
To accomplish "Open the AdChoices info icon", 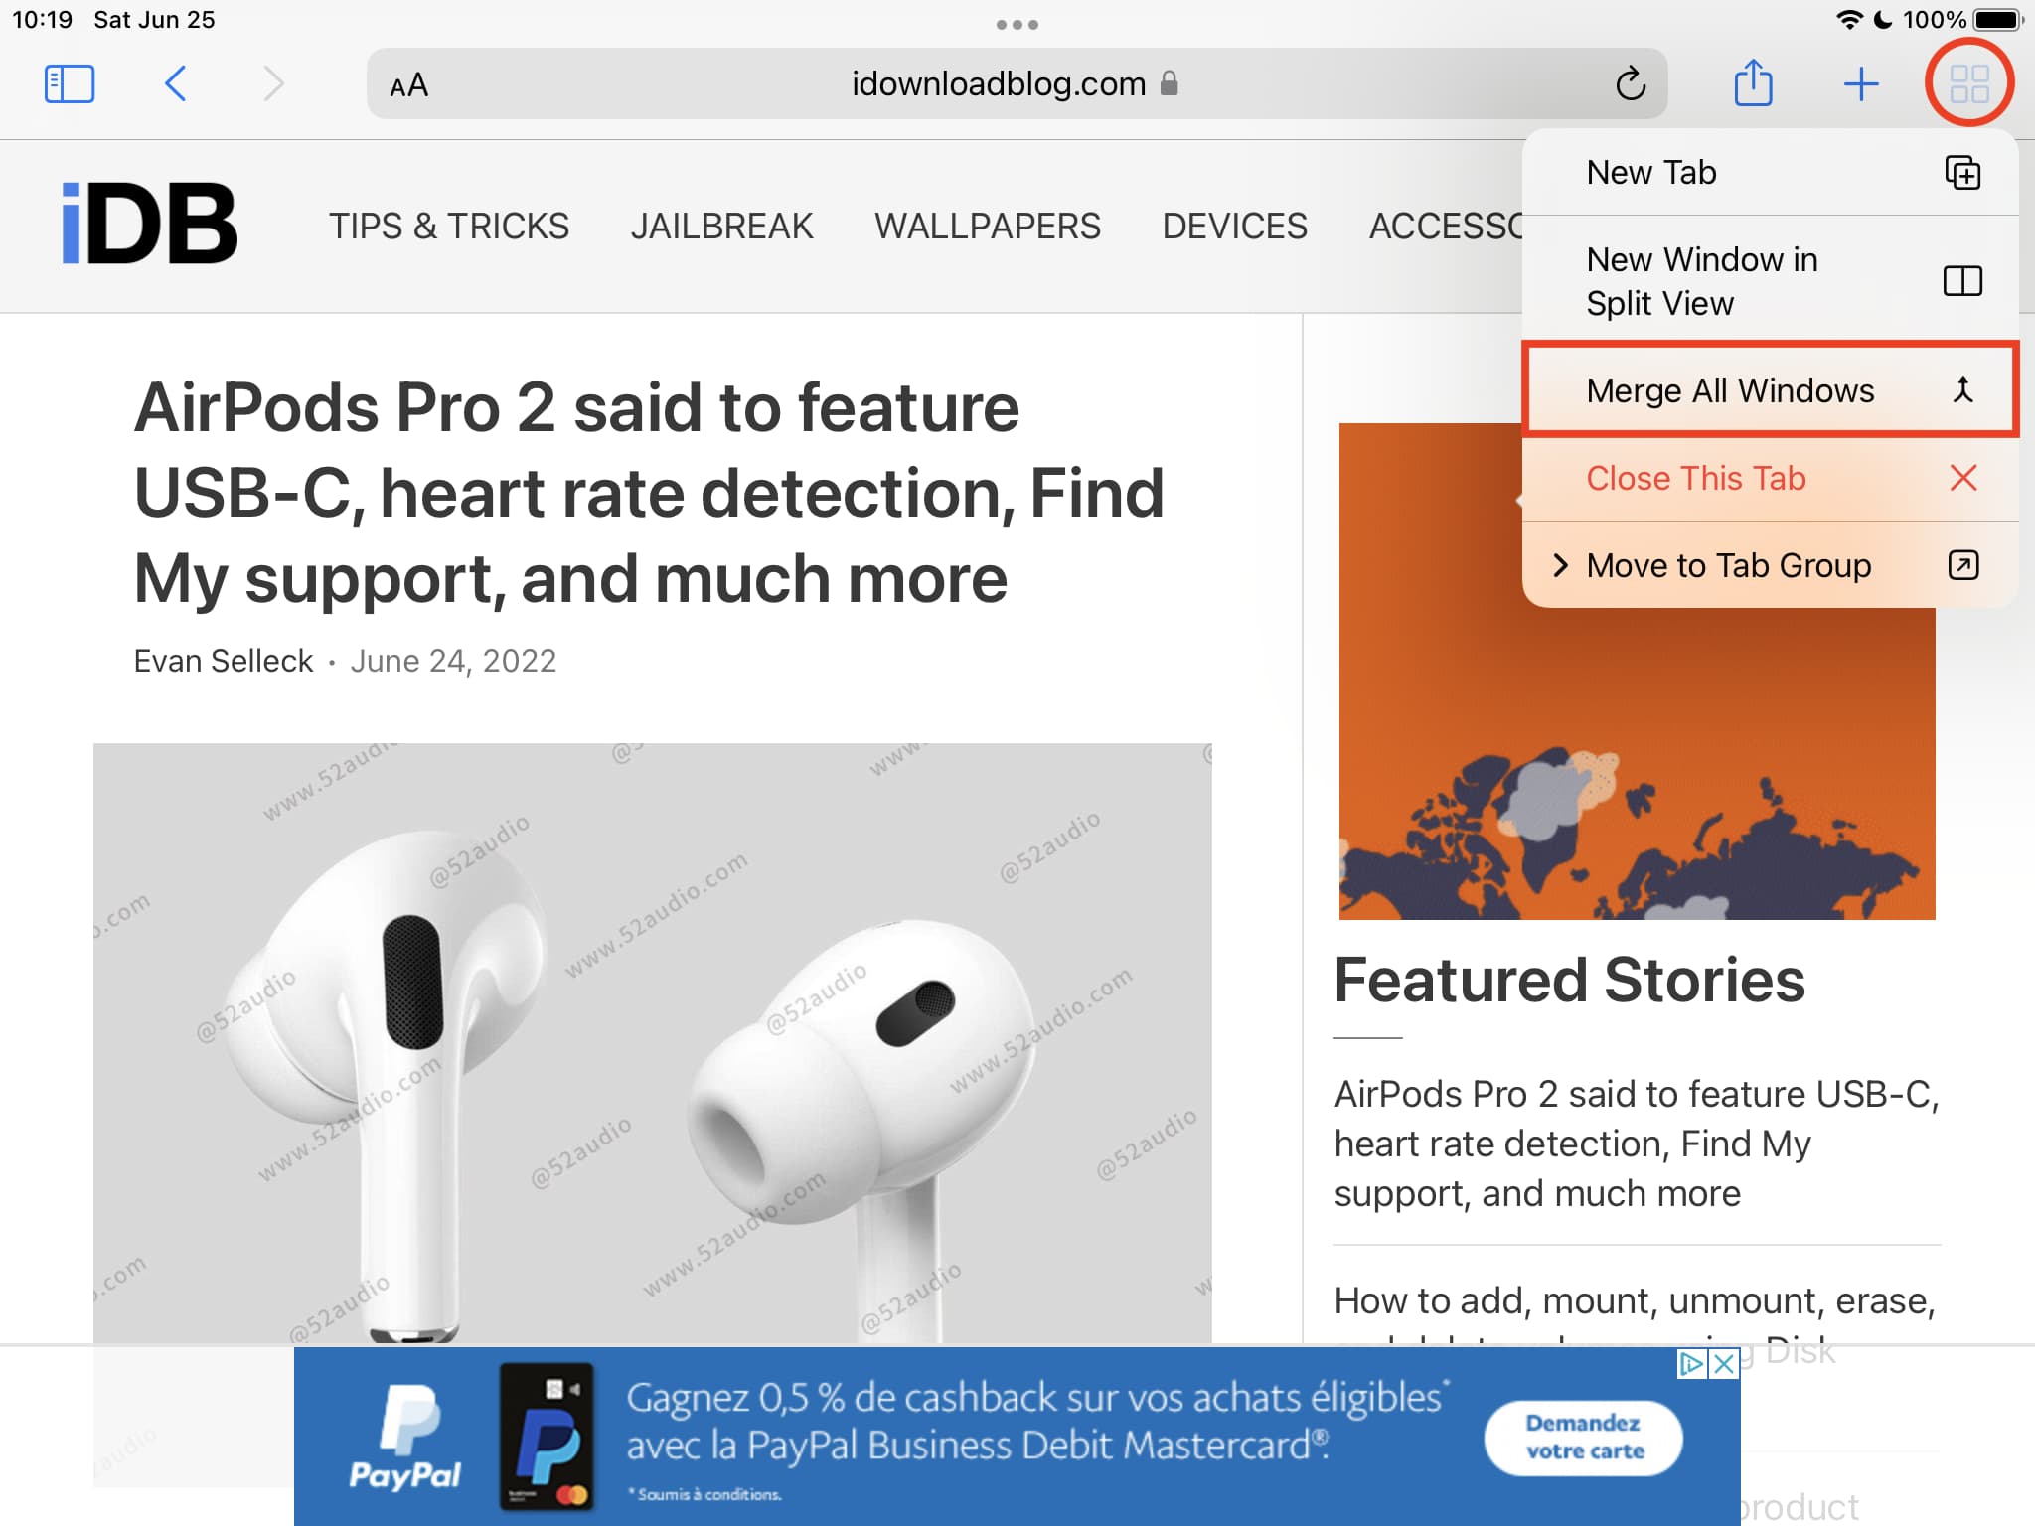I will [1691, 1364].
